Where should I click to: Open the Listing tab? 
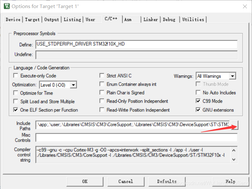[x=72, y=20]
